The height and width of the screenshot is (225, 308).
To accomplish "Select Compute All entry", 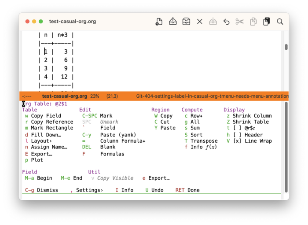I will 192,122.
